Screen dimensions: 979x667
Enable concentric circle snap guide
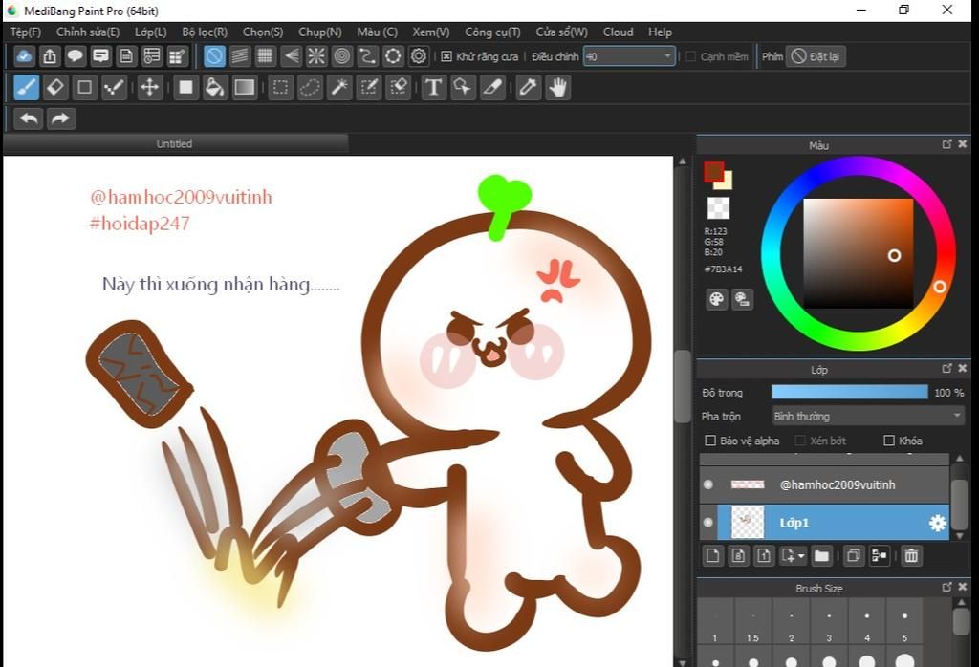click(x=342, y=56)
